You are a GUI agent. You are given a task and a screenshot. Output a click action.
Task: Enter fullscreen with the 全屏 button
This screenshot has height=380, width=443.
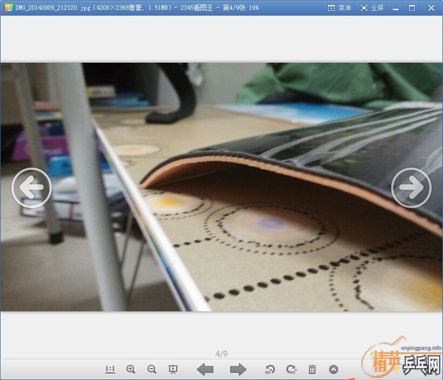click(372, 8)
